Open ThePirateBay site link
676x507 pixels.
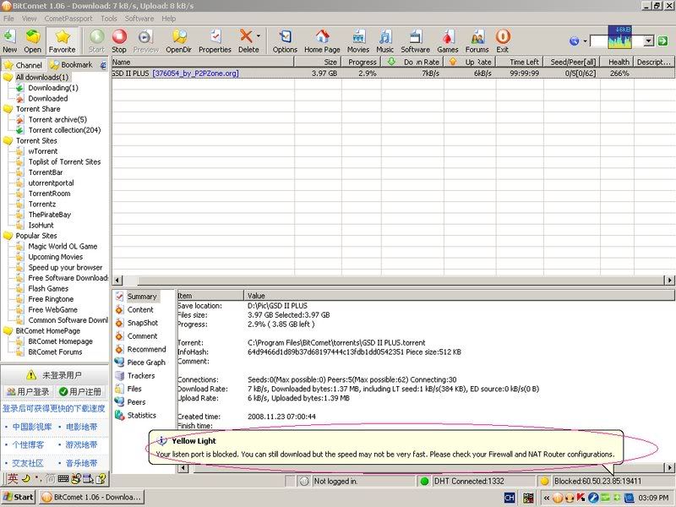(x=50, y=215)
